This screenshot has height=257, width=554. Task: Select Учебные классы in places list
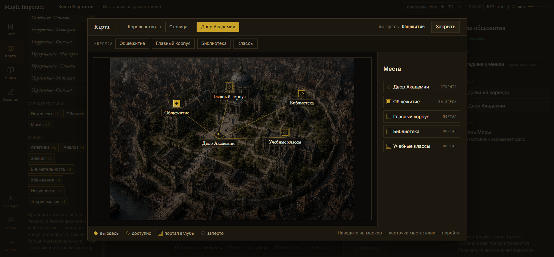pyautogui.click(x=422, y=146)
